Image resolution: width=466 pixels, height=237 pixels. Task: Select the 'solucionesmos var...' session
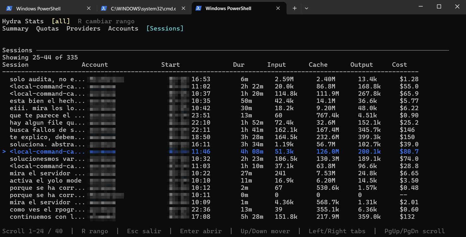[210, 159]
